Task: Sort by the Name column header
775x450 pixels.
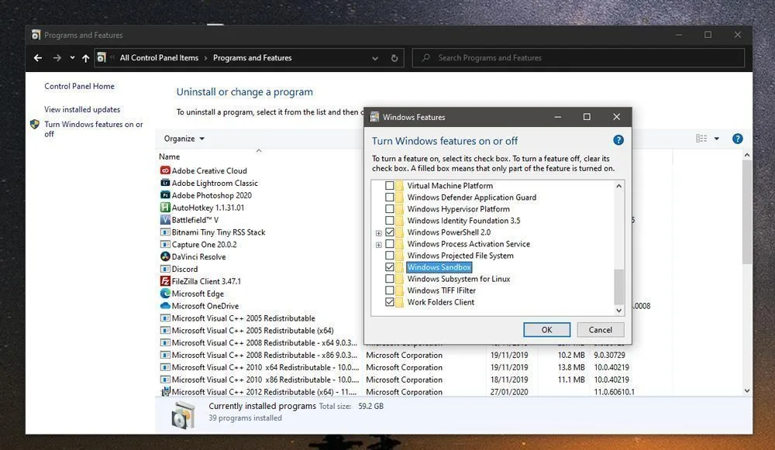Action: point(169,156)
